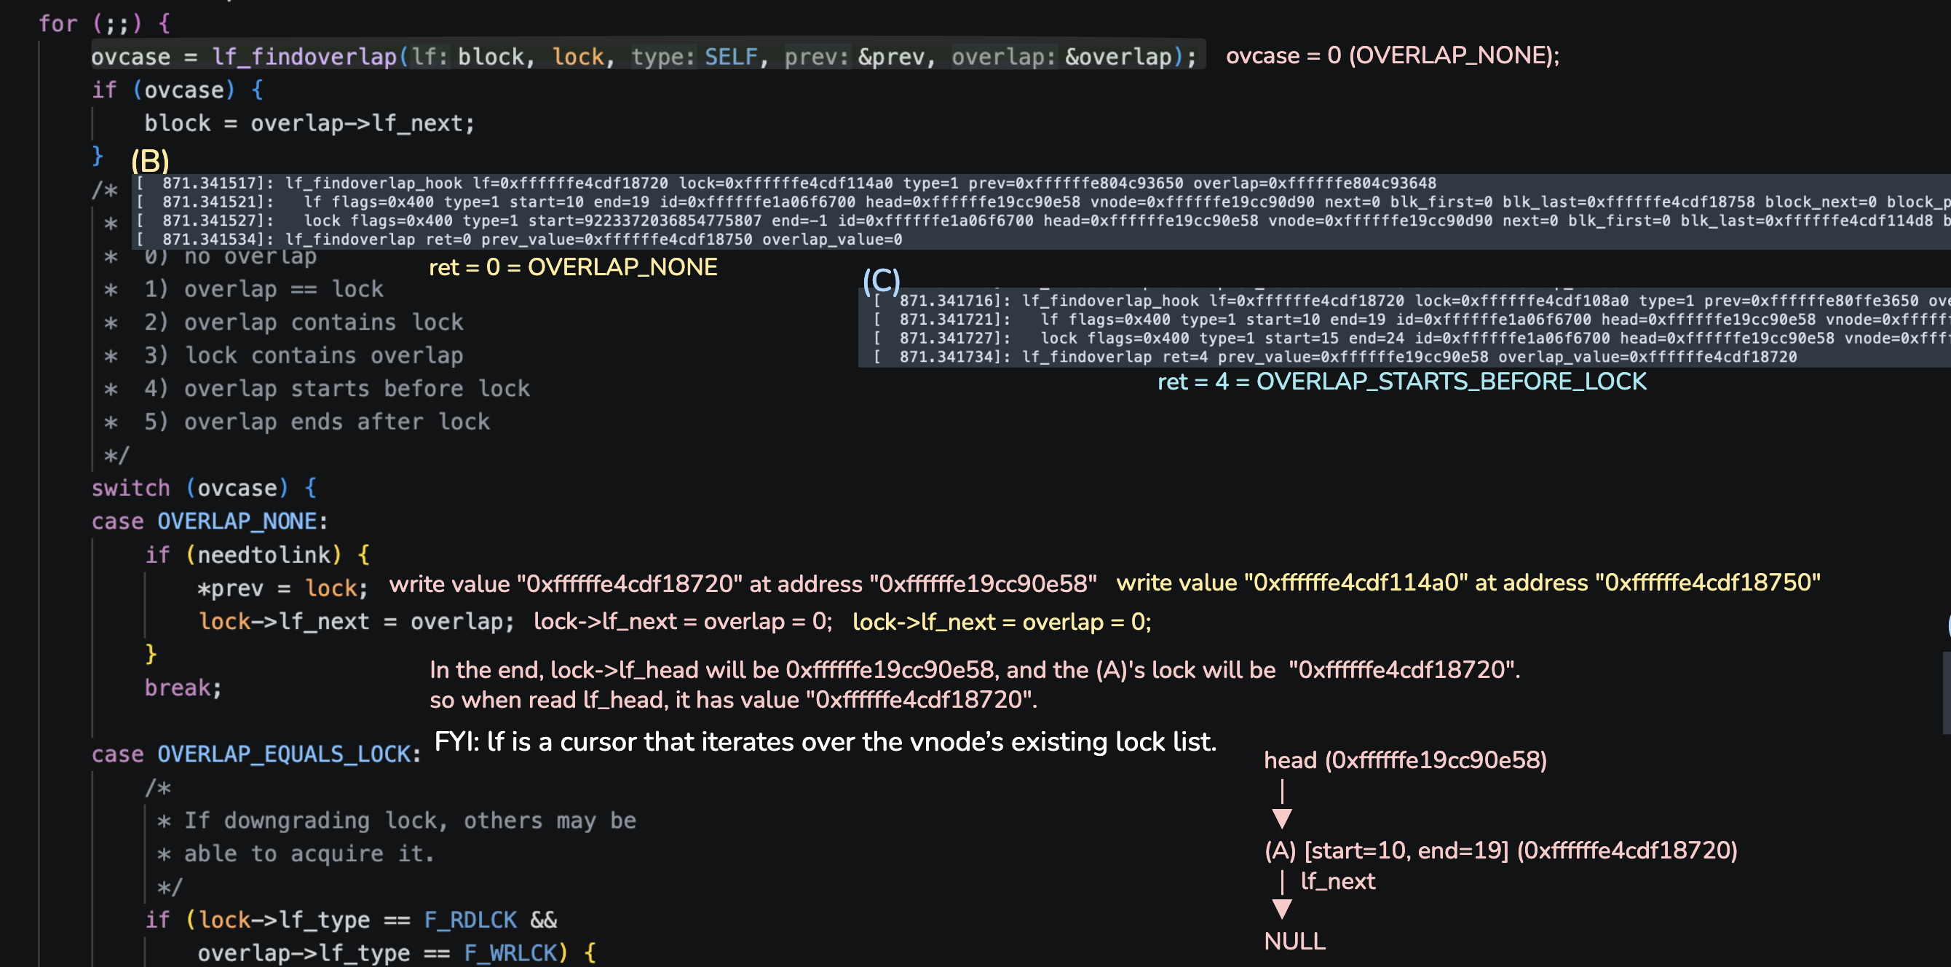
Task: Click log line timestamped 871.341727
Action: click(1412, 338)
